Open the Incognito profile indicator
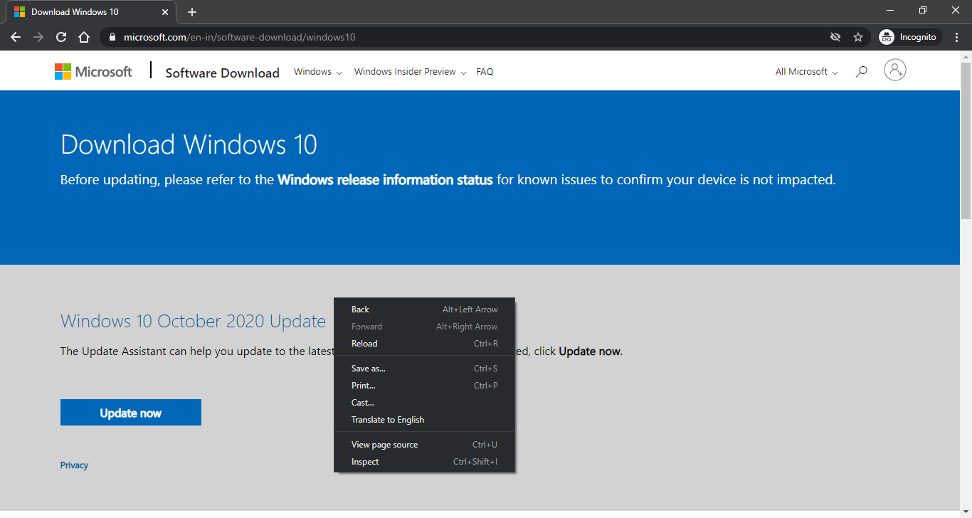 (x=909, y=37)
